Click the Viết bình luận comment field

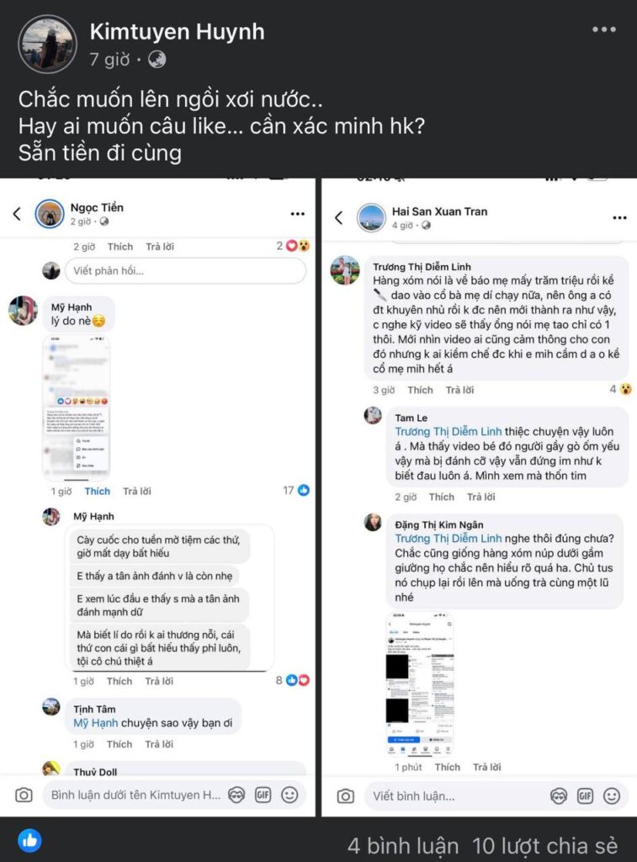pyautogui.click(x=454, y=795)
